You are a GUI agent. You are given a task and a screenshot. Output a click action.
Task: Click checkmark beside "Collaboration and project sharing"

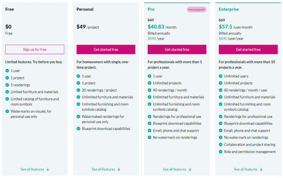(x=221, y=145)
